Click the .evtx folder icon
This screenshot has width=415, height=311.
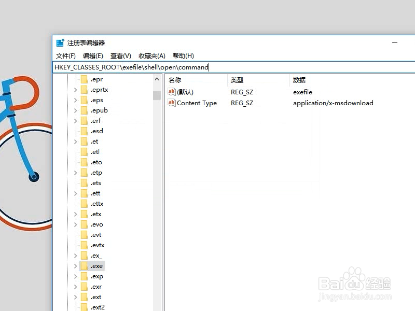[84, 245]
